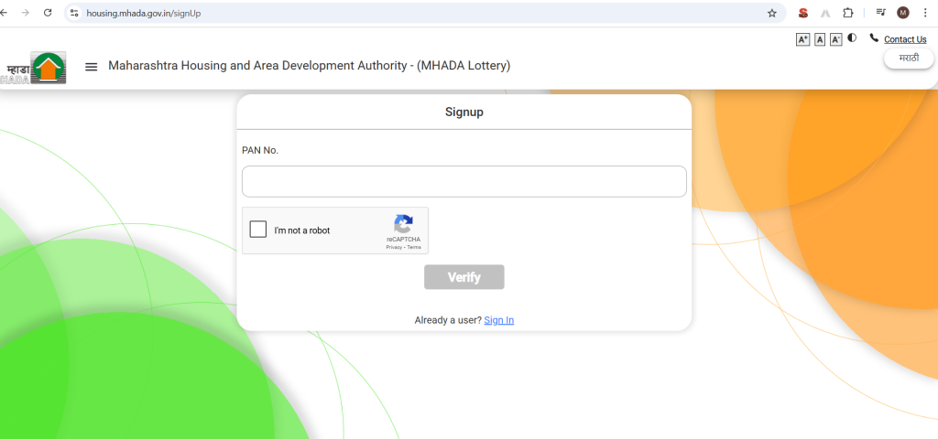Click the Signup heading text
The image size is (938, 439).
pyautogui.click(x=464, y=112)
